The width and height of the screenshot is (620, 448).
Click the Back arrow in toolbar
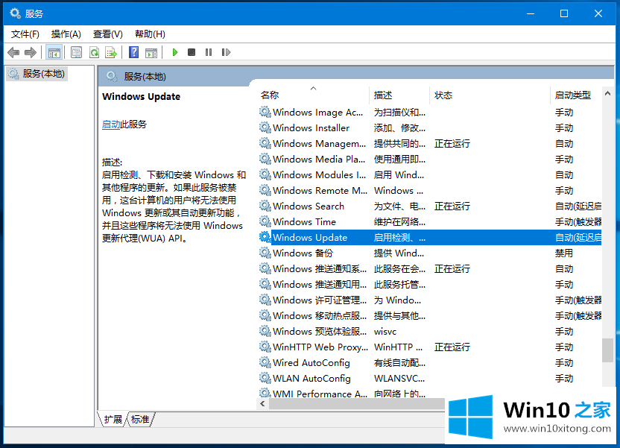click(x=13, y=52)
